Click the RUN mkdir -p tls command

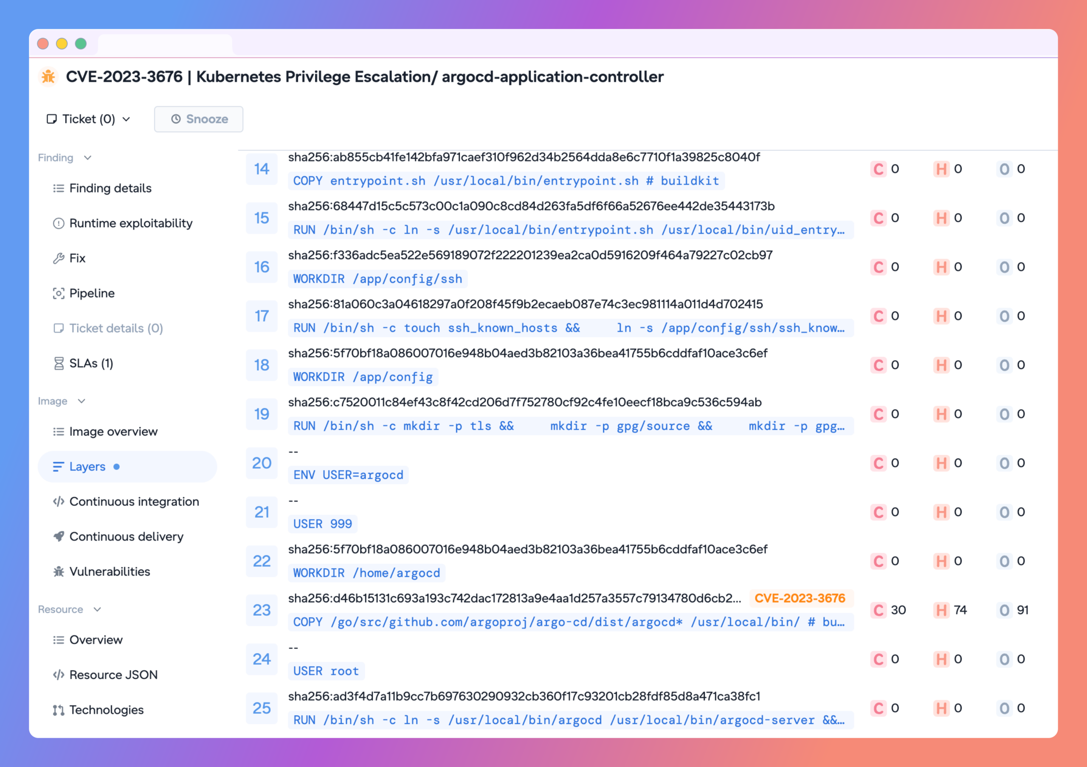[571, 426]
